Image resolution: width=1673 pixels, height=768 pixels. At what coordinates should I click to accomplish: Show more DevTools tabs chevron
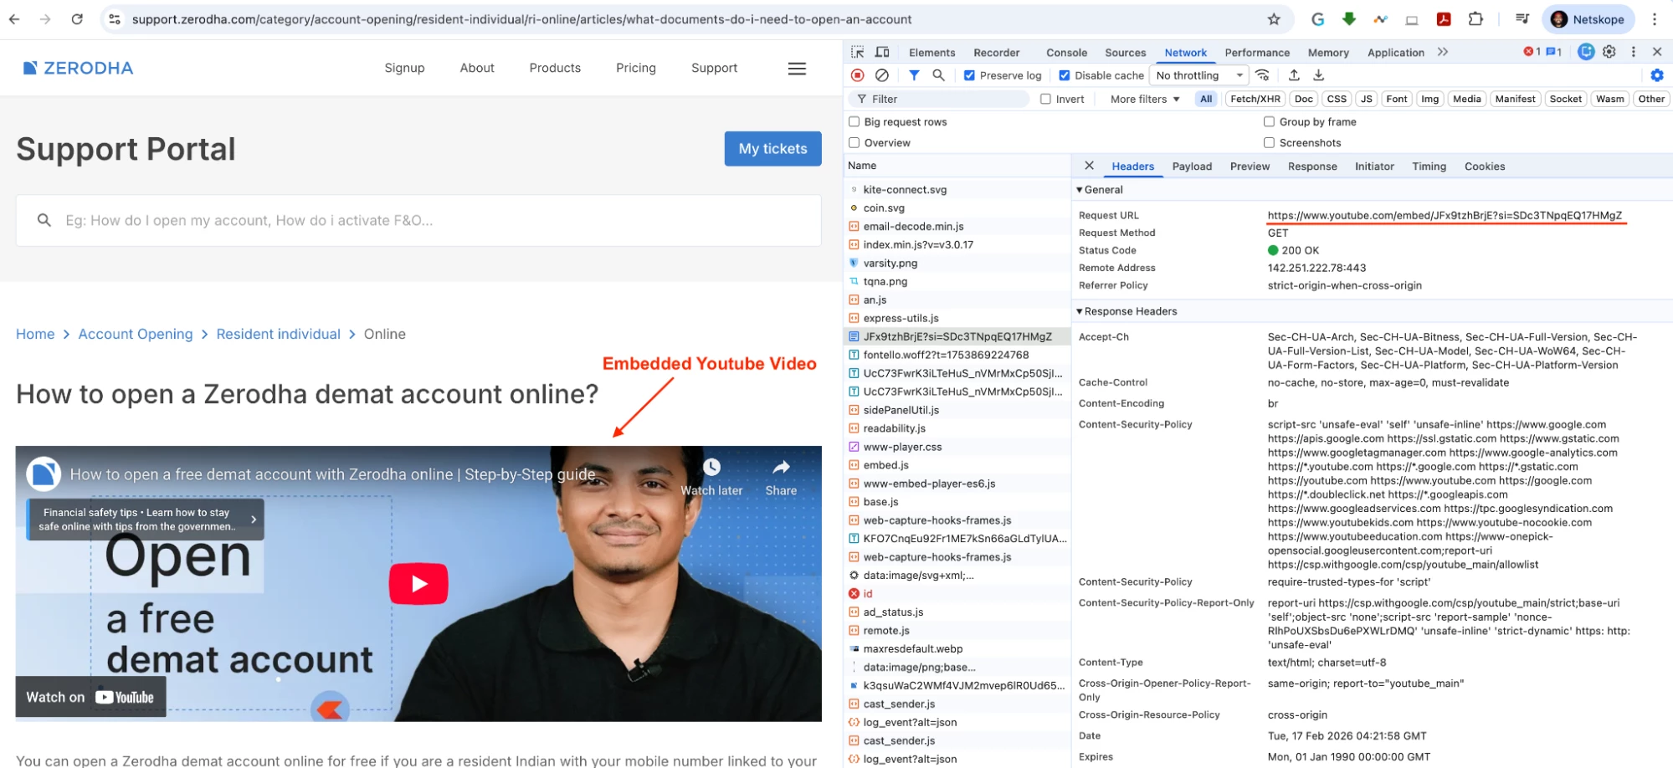pos(1443,52)
